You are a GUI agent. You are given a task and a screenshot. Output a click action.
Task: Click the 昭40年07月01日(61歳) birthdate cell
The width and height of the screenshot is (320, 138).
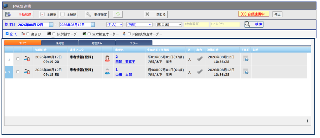coord(166,70)
